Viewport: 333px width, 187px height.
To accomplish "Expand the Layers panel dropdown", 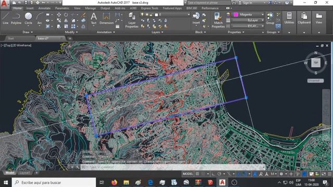I will [x=157, y=32].
